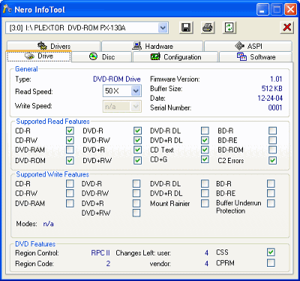Open the Software tab
The image size is (300, 281).
coord(256,57)
